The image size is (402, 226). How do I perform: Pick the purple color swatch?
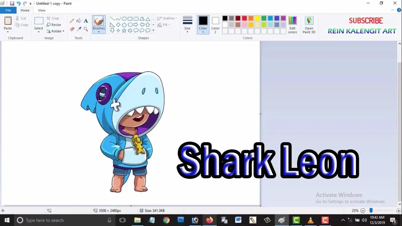click(283, 18)
